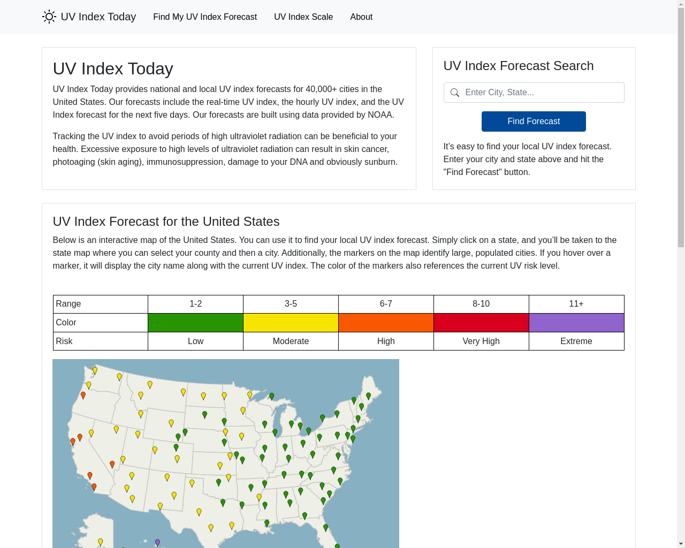Click the purple map marker near Hawaii
Screen dimensions: 685x548
[157, 543]
